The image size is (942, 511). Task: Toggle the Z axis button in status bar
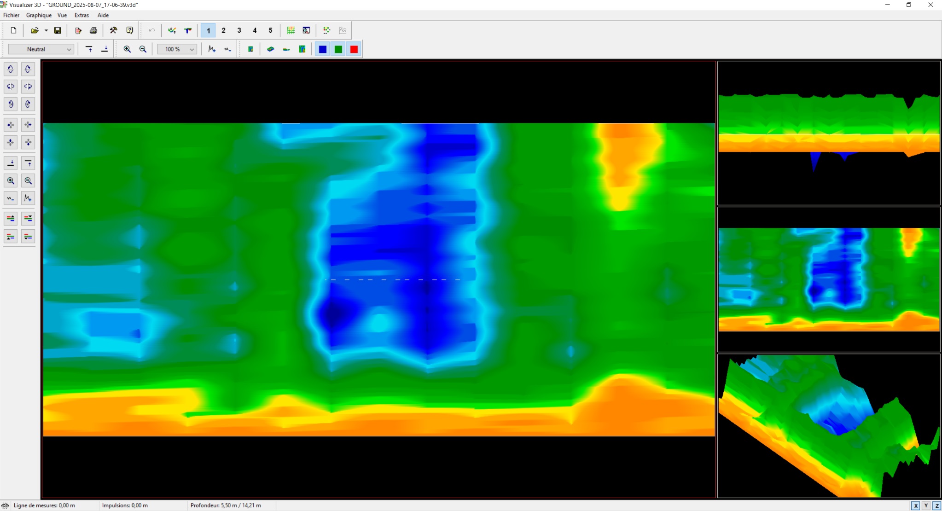(x=936, y=505)
